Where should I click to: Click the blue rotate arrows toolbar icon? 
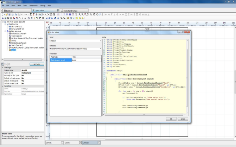point(100,14)
